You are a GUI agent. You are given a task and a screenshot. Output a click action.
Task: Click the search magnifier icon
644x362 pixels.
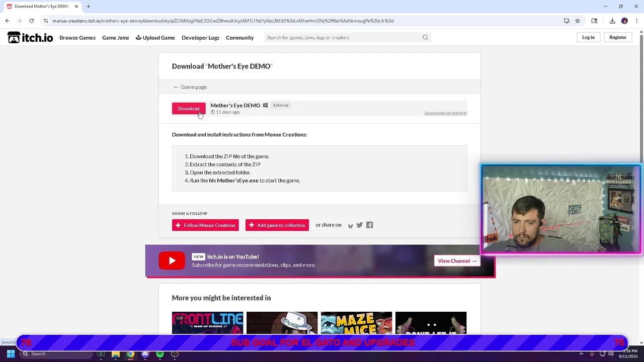425,37
